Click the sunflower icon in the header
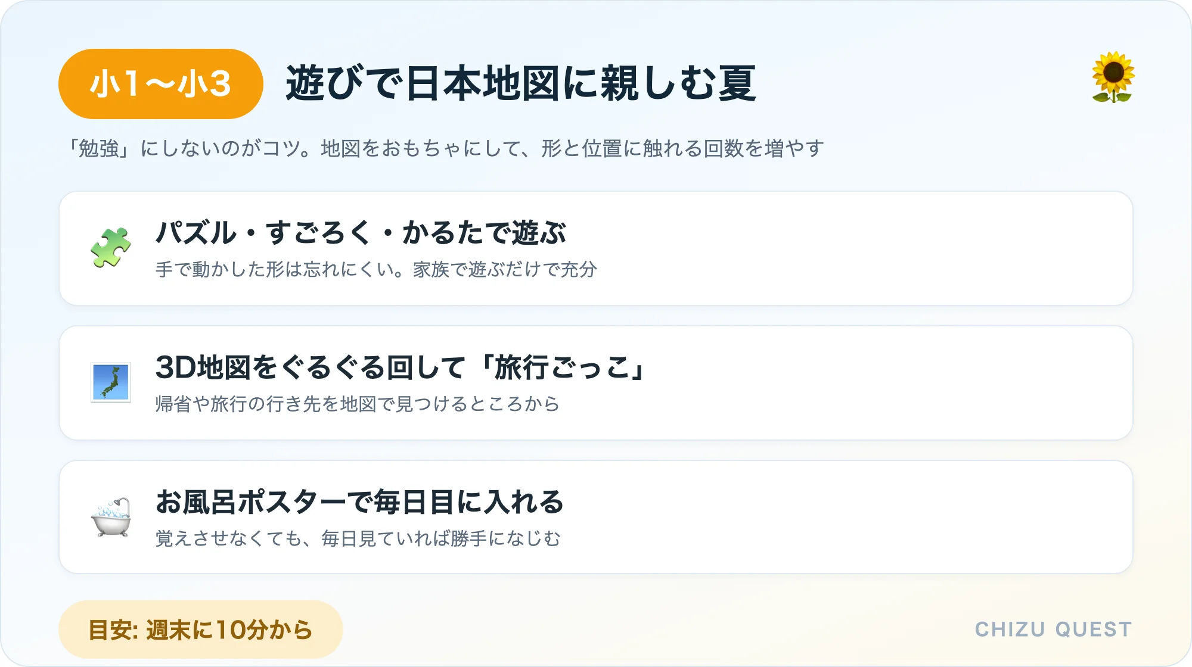The width and height of the screenshot is (1192, 667). point(1113,77)
